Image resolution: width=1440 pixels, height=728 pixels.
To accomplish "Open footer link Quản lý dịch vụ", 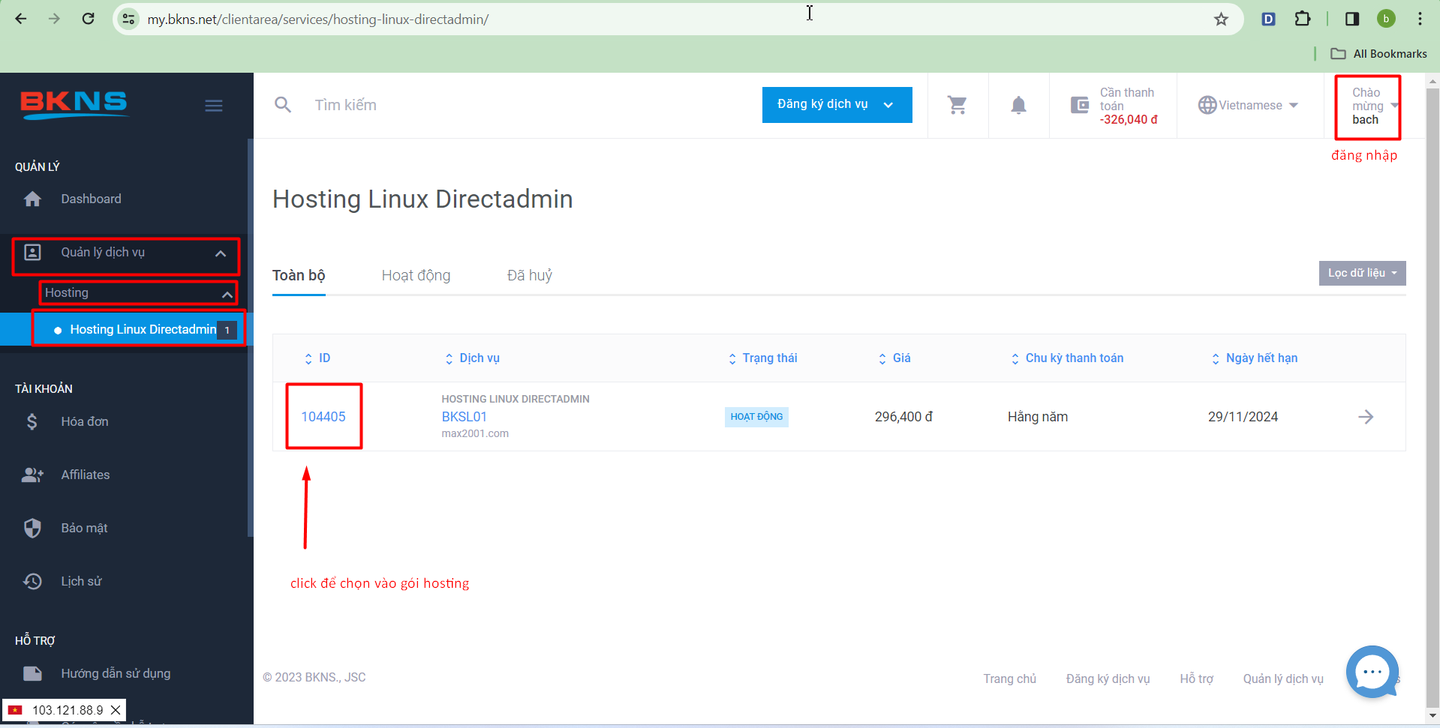I will 1283,679.
